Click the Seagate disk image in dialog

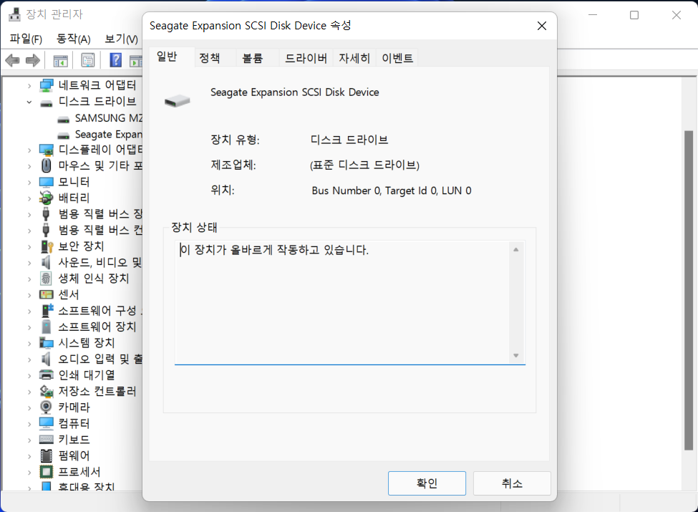click(x=177, y=101)
